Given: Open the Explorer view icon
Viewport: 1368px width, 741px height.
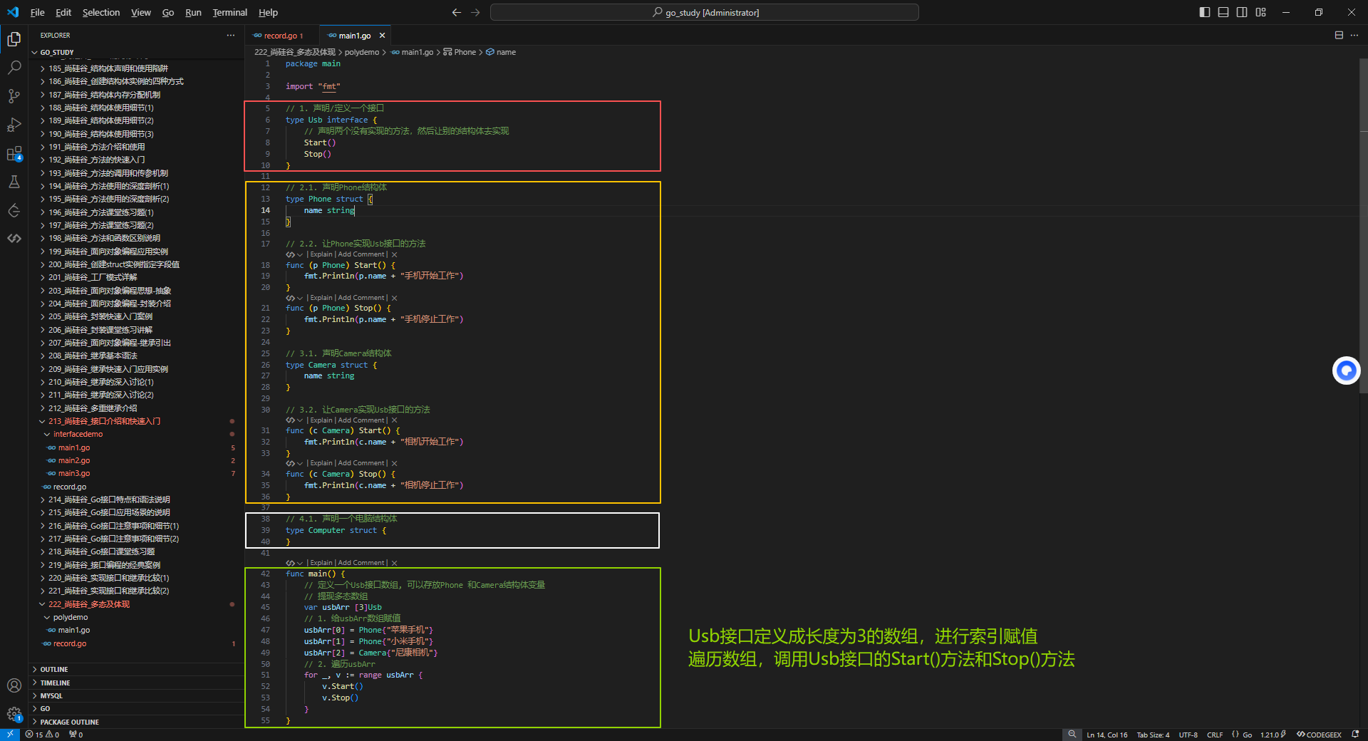Looking at the screenshot, I should (14, 39).
